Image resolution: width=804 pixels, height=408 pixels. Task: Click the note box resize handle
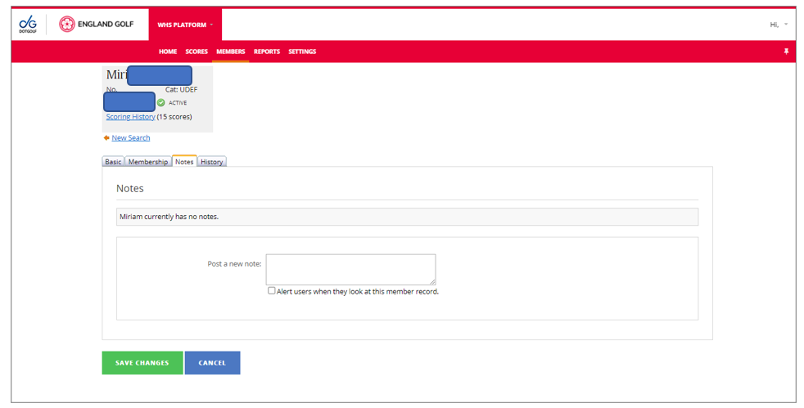click(x=433, y=282)
